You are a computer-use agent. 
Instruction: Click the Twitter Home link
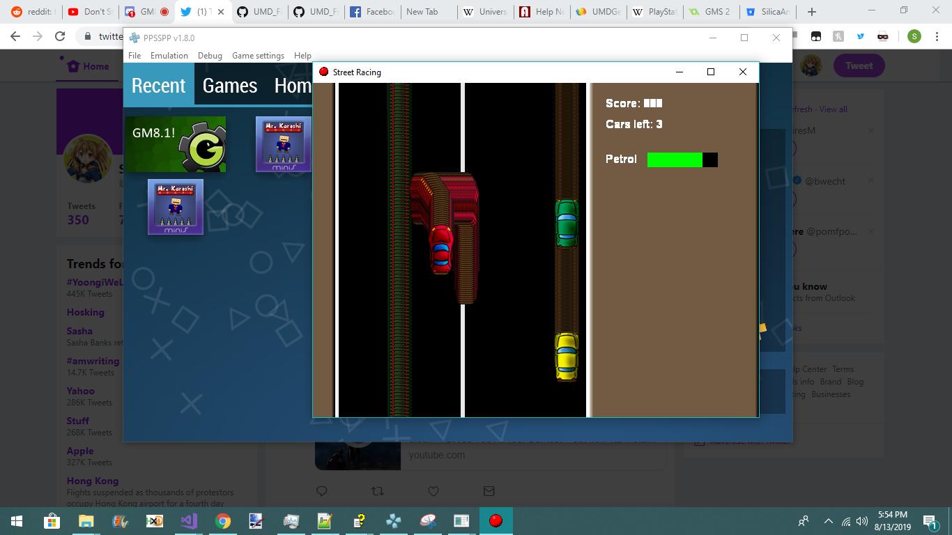coord(88,66)
